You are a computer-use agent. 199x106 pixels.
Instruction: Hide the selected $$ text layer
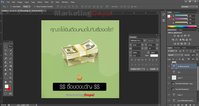click(x=169, y=66)
